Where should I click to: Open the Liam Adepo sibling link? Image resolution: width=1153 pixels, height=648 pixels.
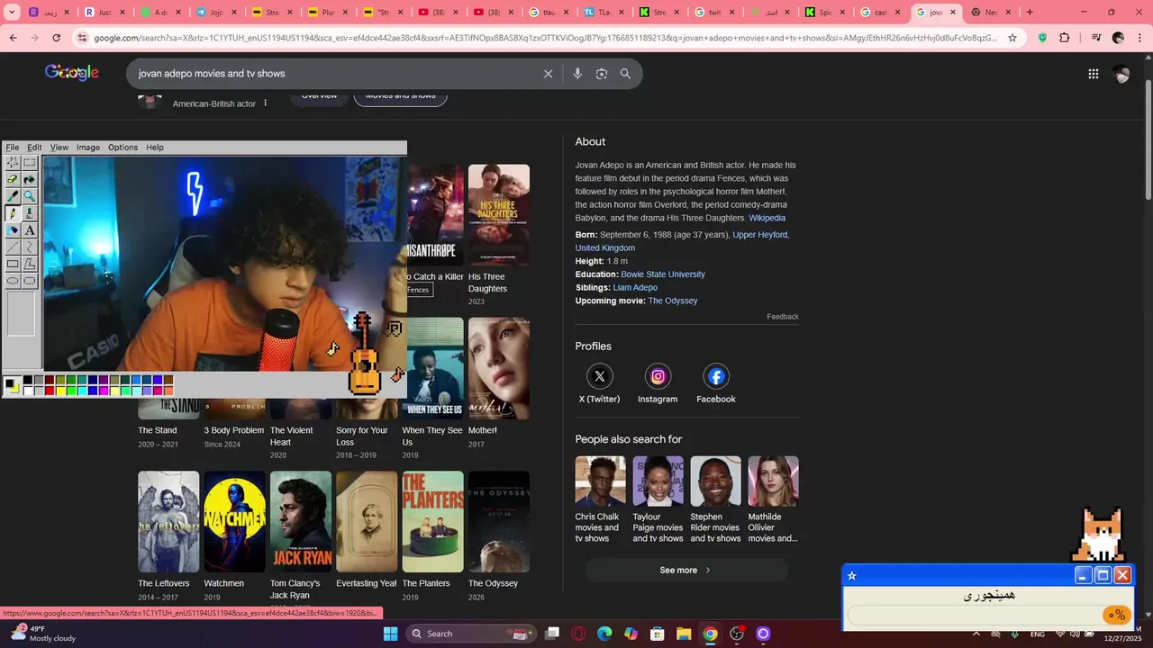coord(635,288)
